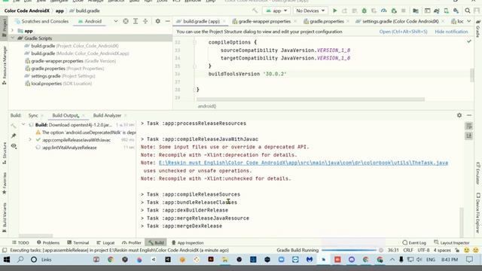482x271 pixels.
Task: Click the Project Structure folder icon in toolbar
Action: pos(416,11)
